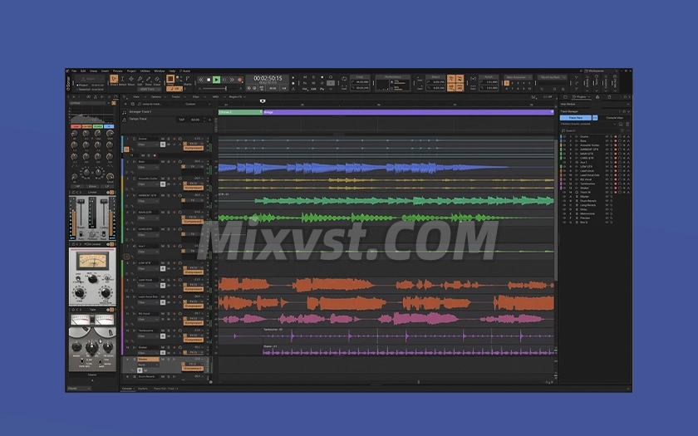
Task: Arm recording with the red Record button
Action: 239,80
